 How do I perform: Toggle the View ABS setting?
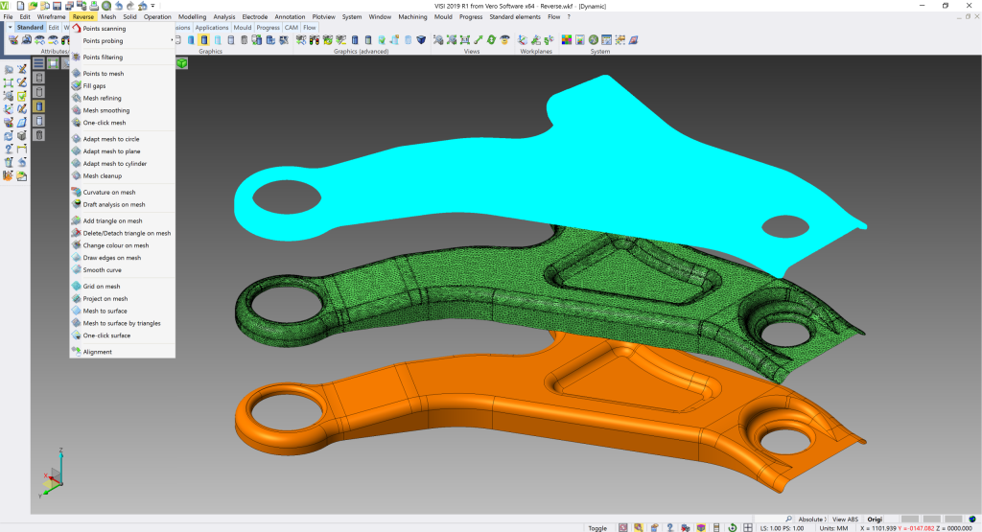845,519
